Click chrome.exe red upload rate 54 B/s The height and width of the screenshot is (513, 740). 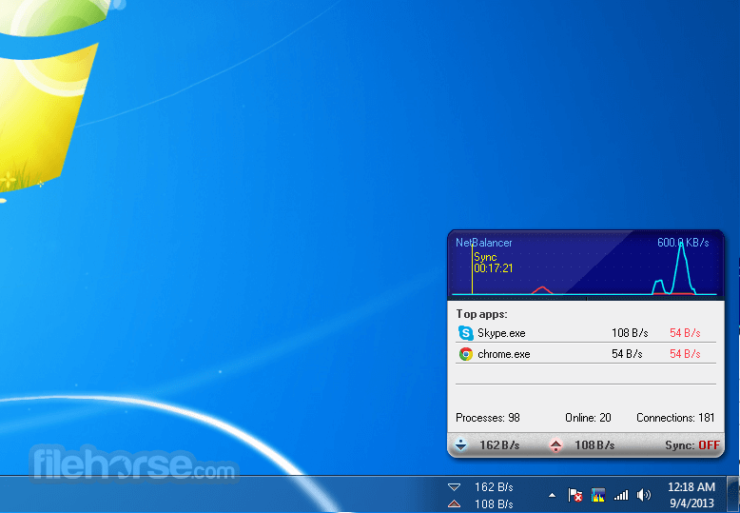(685, 354)
